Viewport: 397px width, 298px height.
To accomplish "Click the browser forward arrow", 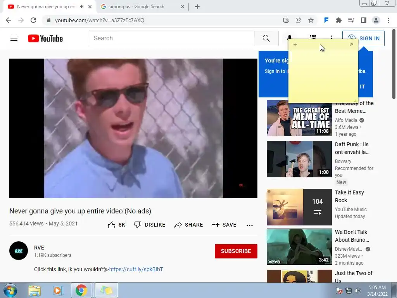I will 21,20.
